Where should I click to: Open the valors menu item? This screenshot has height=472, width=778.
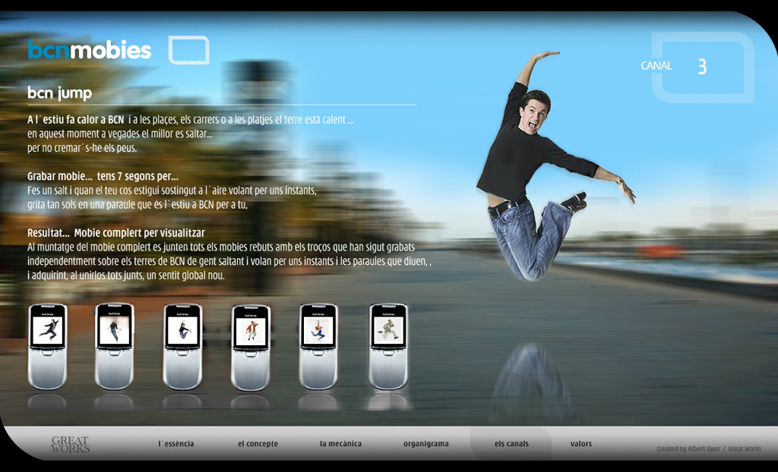[x=581, y=444]
